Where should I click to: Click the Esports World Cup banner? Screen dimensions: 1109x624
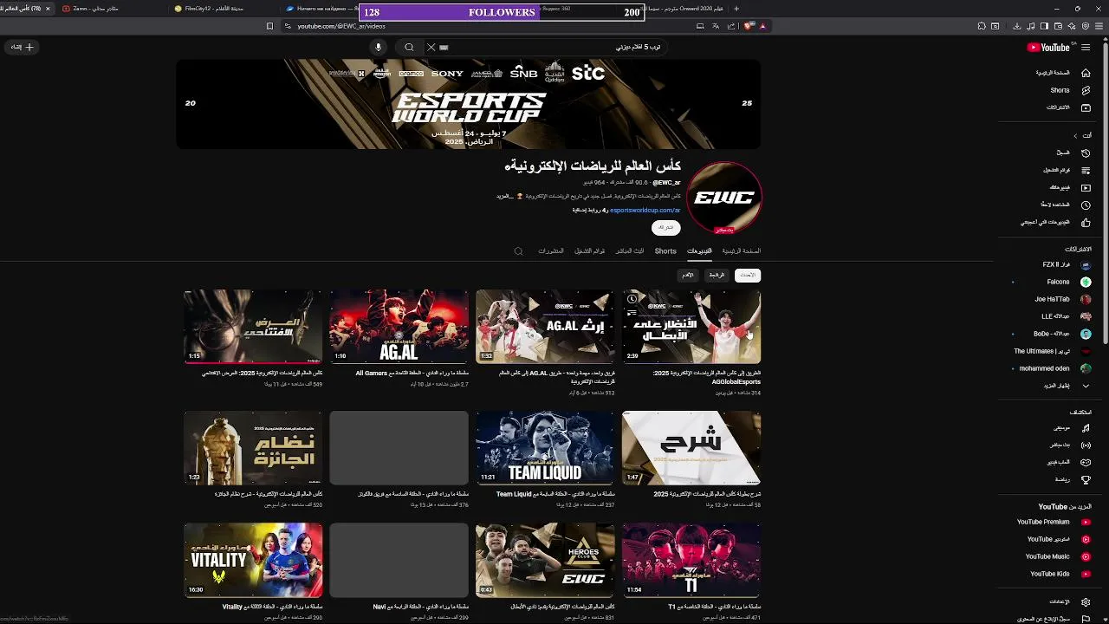(469, 104)
